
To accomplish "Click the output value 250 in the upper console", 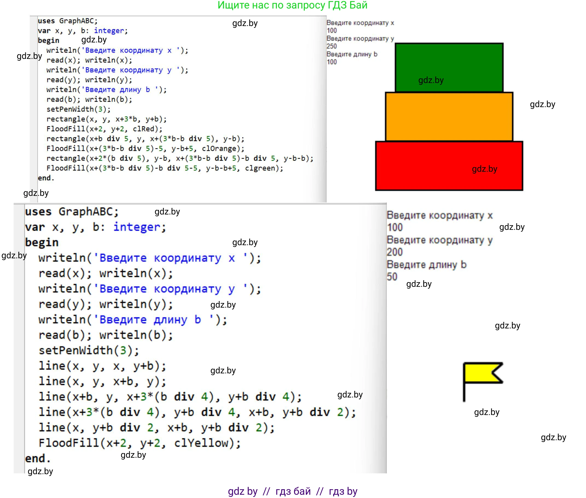I will pyautogui.click(x=332, y=46).
